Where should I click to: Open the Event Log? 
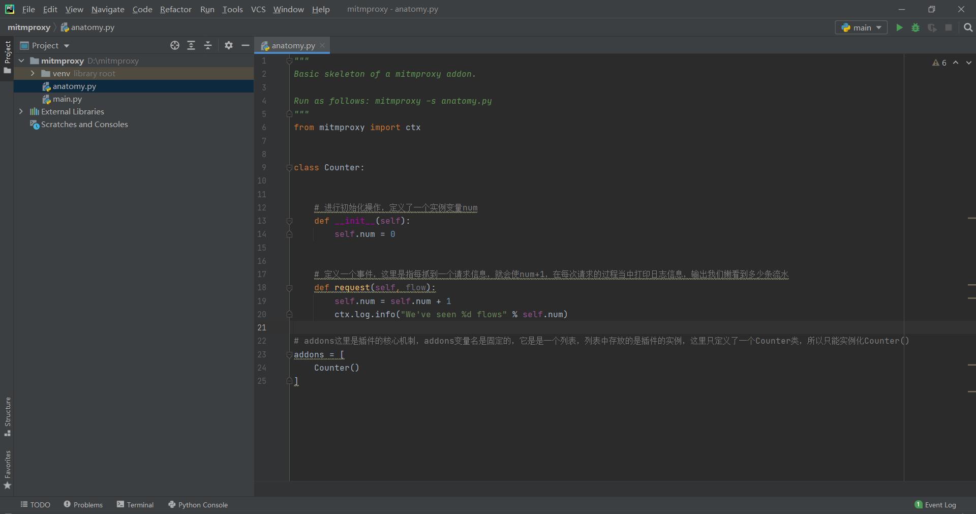pos(935,504)
